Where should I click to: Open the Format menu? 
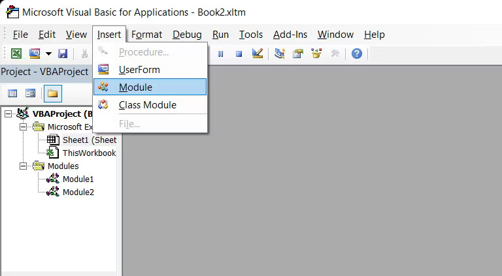tap(146, 34)
